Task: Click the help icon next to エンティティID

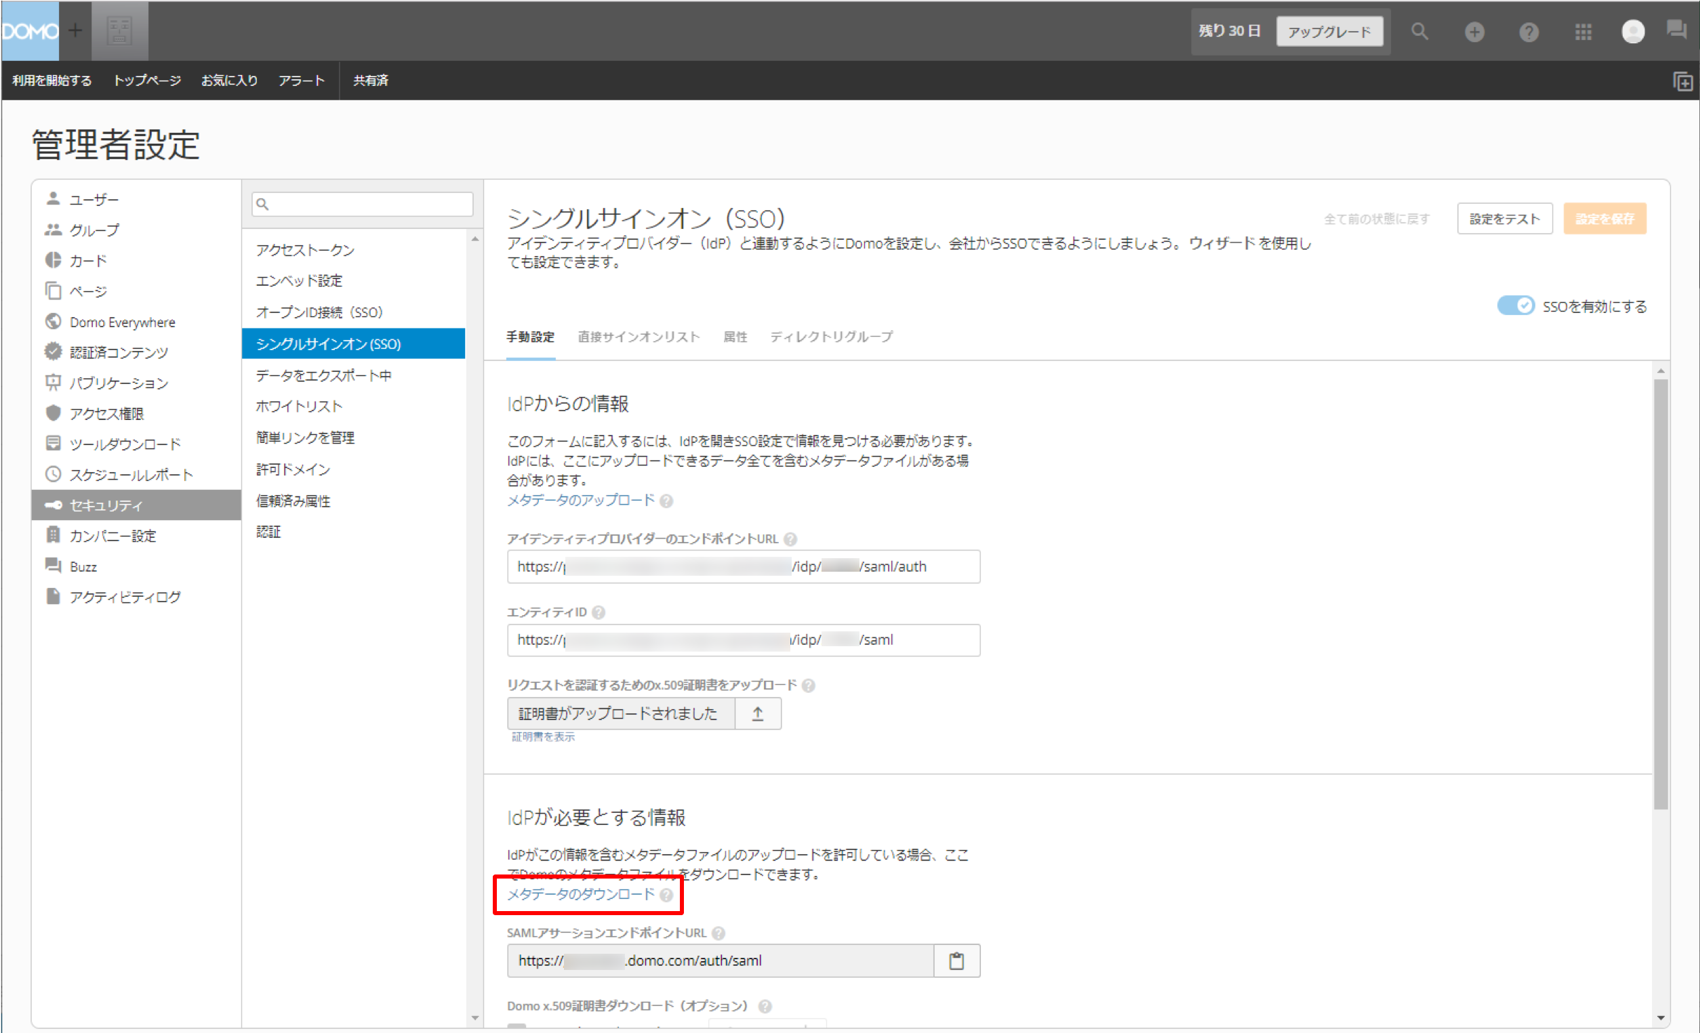Action: point(598,612)
